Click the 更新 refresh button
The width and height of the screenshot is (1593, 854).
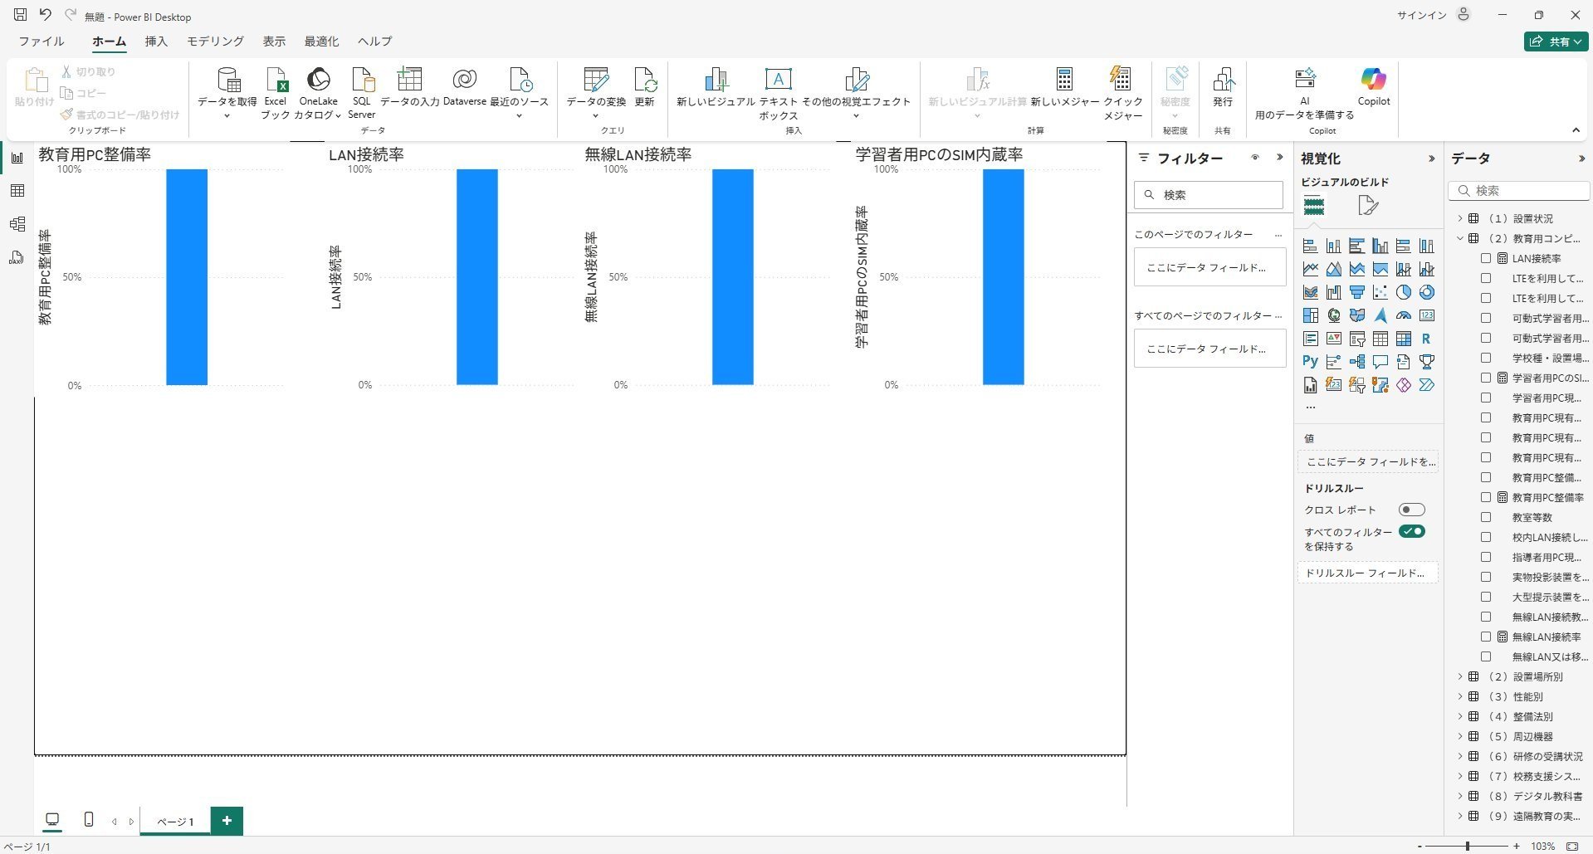(644, 87)
